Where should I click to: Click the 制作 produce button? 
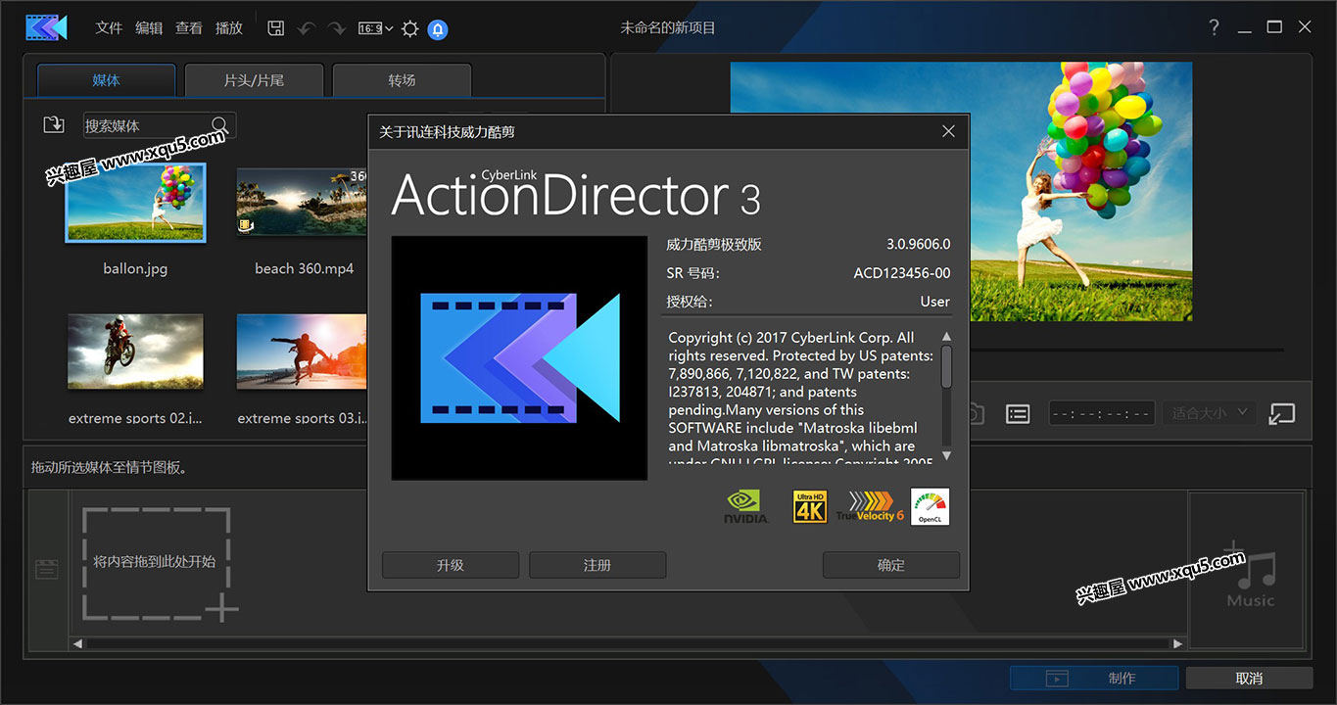click(1094, 678)
